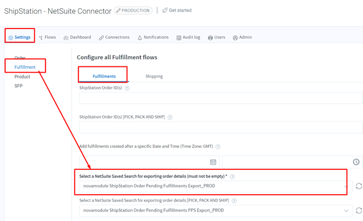Viewport: 363px width, 221px height.
Task: Open the Audit log tab
Action: point(188,37)
